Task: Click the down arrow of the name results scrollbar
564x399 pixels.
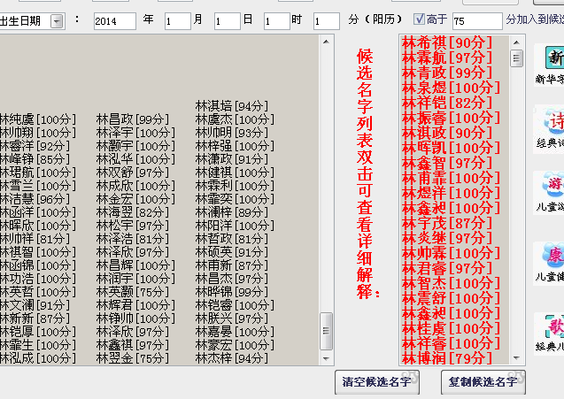Action: pos(326,358)
